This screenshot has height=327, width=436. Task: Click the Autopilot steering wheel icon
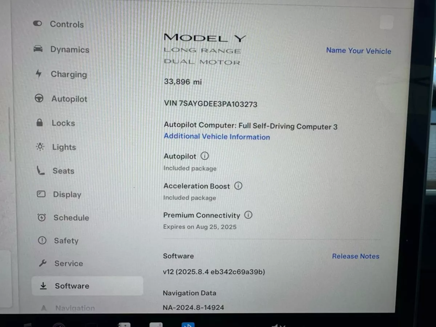click(39, 98)
